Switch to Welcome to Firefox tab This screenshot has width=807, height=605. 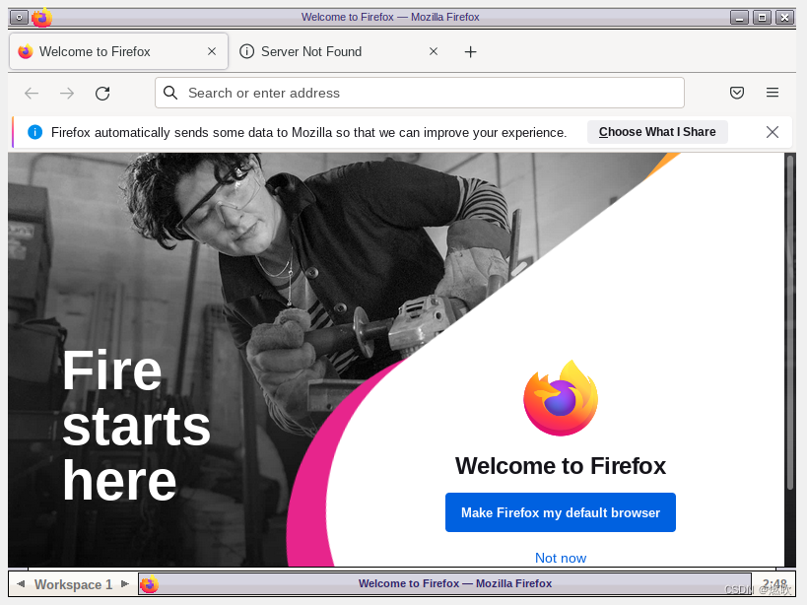point(118,51)
